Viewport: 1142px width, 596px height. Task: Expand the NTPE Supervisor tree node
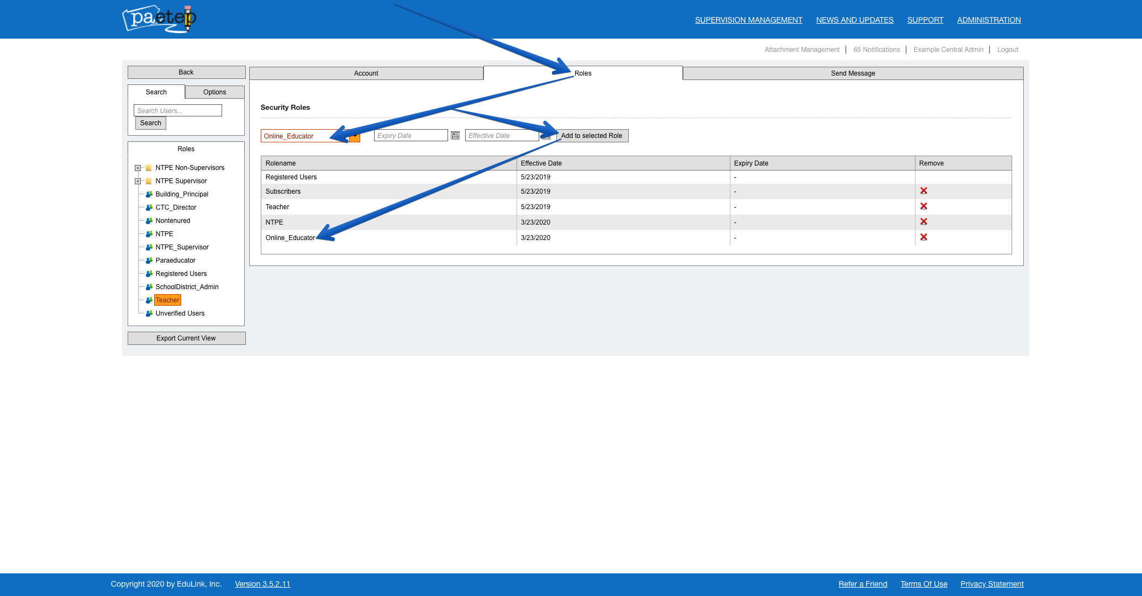pos(138,181)
